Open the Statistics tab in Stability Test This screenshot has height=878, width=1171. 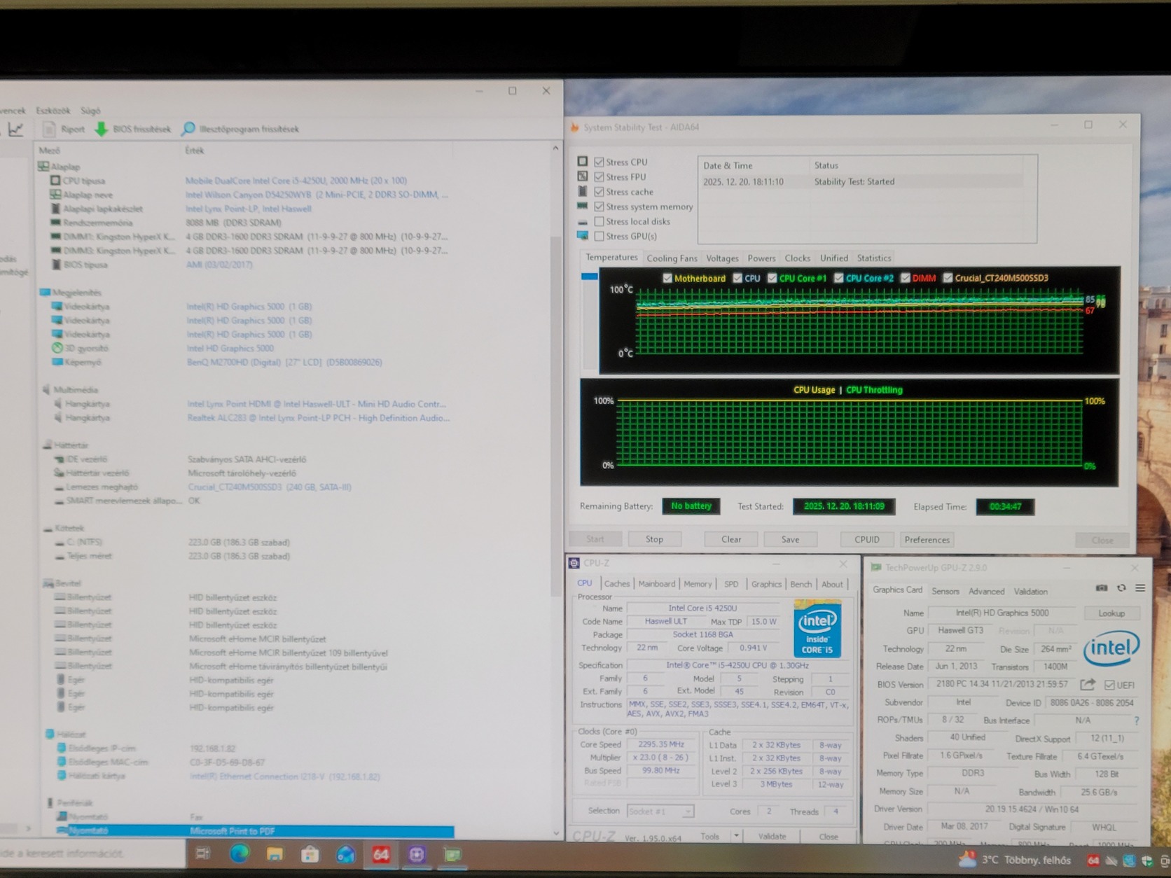(874, 258)
